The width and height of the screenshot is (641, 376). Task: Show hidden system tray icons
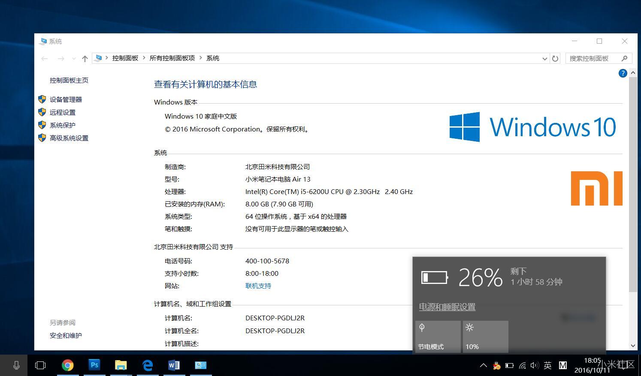click(x=483, y=365)
